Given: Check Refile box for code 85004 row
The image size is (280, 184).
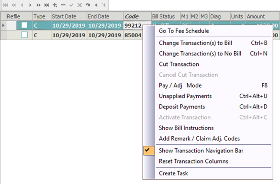Looking at the screenshot, I should click(x=24, y=35).
